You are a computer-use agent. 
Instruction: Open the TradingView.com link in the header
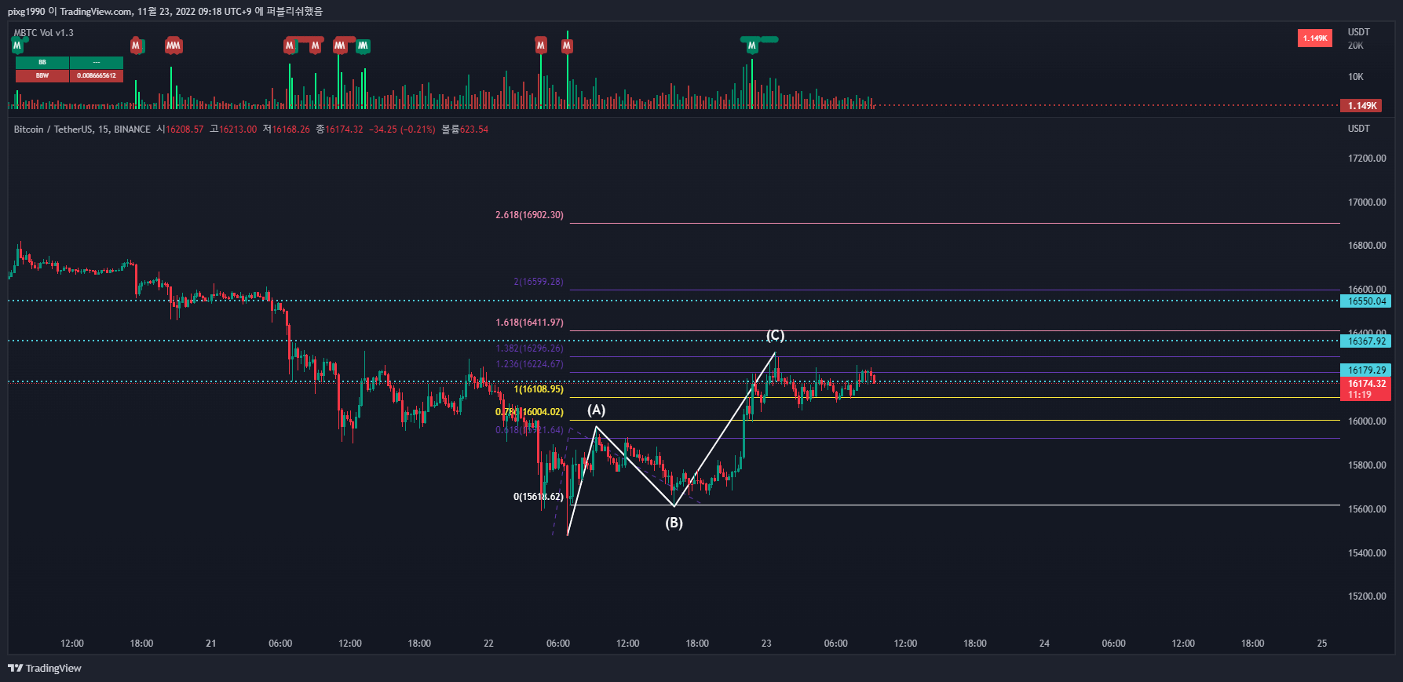click(96, 11)
